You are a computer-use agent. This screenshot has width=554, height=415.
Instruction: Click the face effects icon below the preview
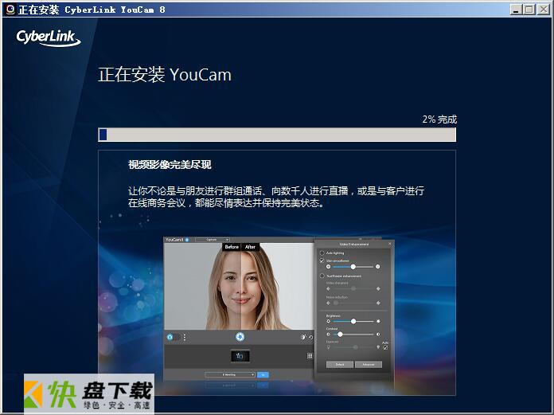pos(303,337)
